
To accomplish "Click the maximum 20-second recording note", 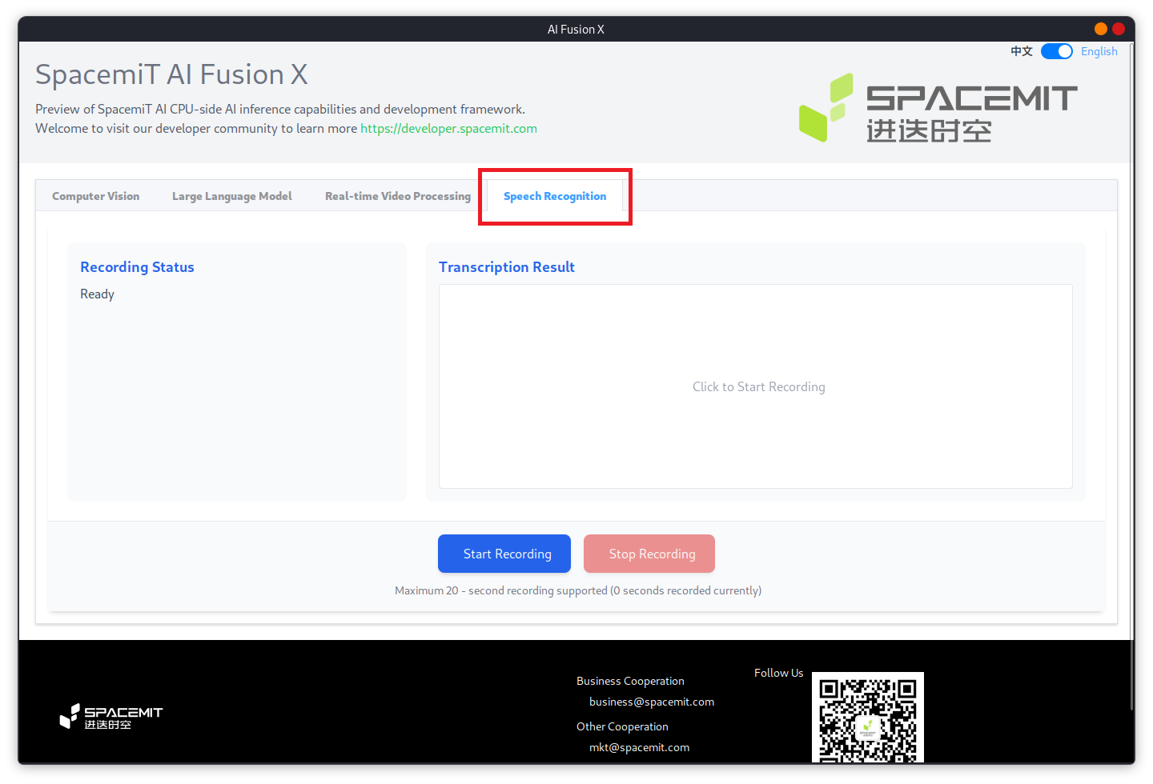I will pos(578,590).
